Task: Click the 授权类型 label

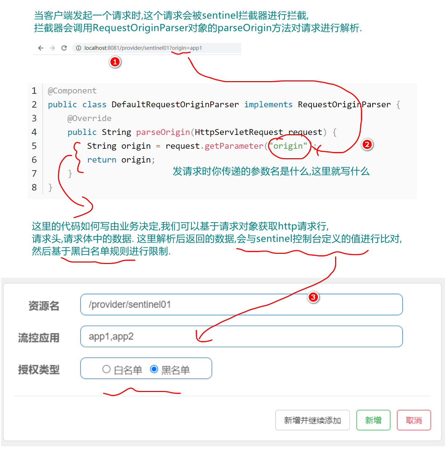Action: (39, 370)
